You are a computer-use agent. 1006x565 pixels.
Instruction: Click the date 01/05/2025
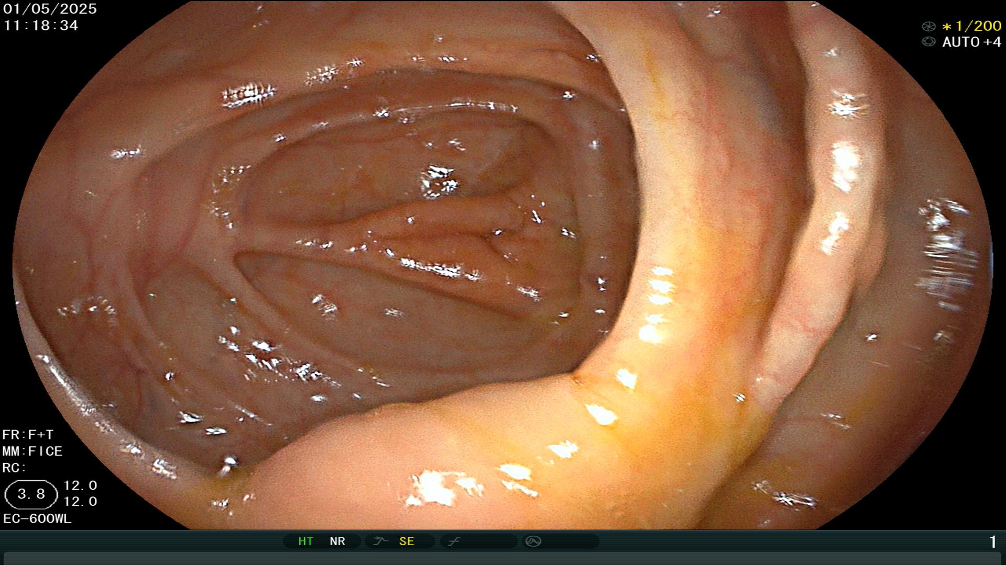tap(50, 9)
